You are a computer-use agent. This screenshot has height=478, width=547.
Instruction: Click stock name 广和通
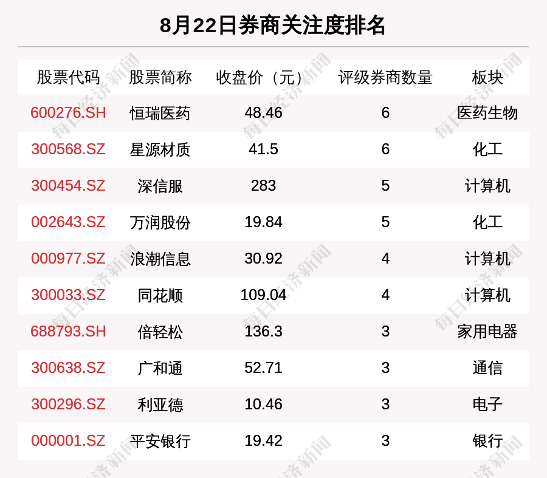pos(160,368)
